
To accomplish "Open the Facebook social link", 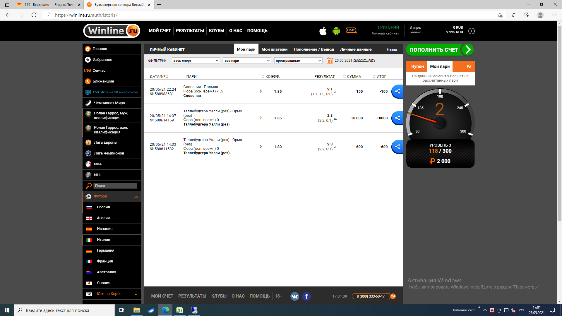I will [306, 296].
